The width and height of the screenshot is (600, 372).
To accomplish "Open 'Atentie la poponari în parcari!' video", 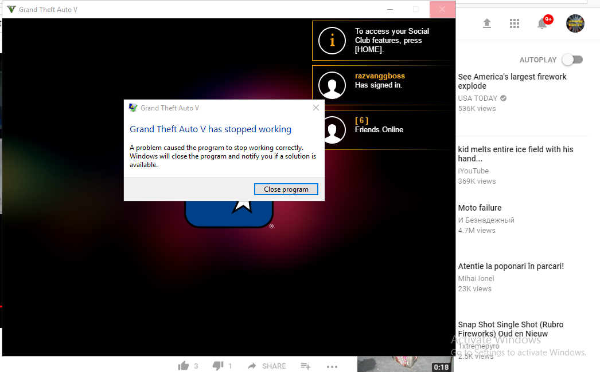I will point(511,266).
